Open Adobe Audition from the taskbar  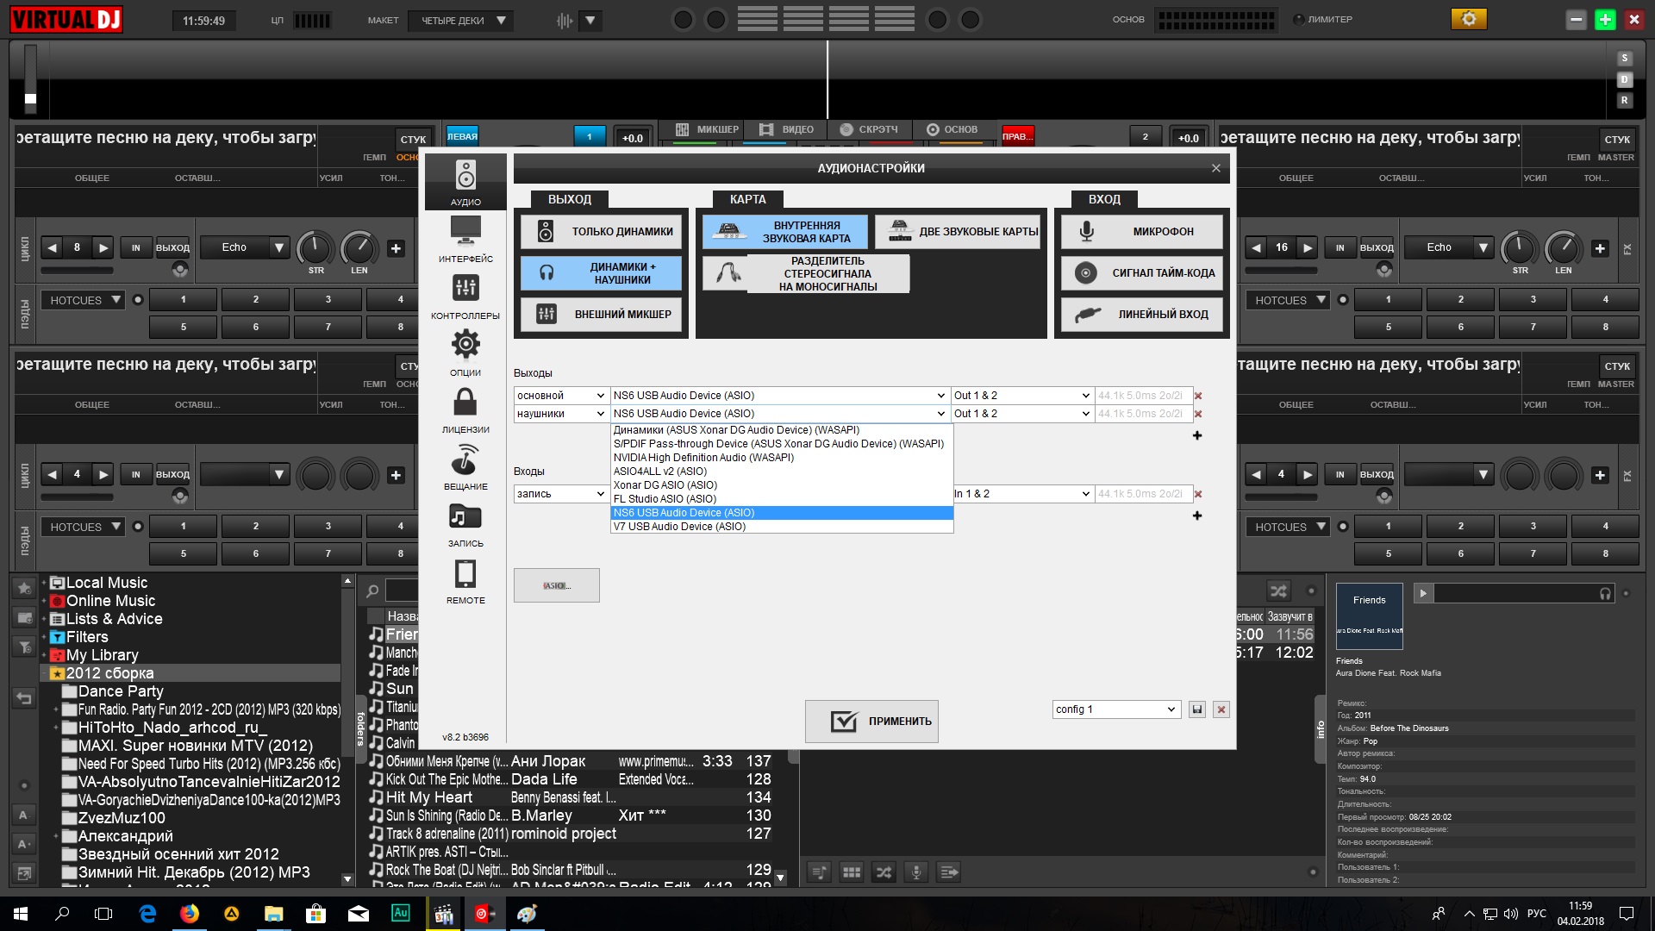pos(401,914)
